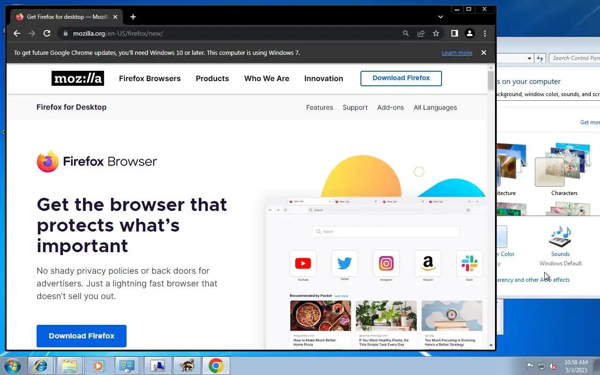Open the Innovation menu
Viewport: 600px width, 375px height.
(x=323, y=78)
